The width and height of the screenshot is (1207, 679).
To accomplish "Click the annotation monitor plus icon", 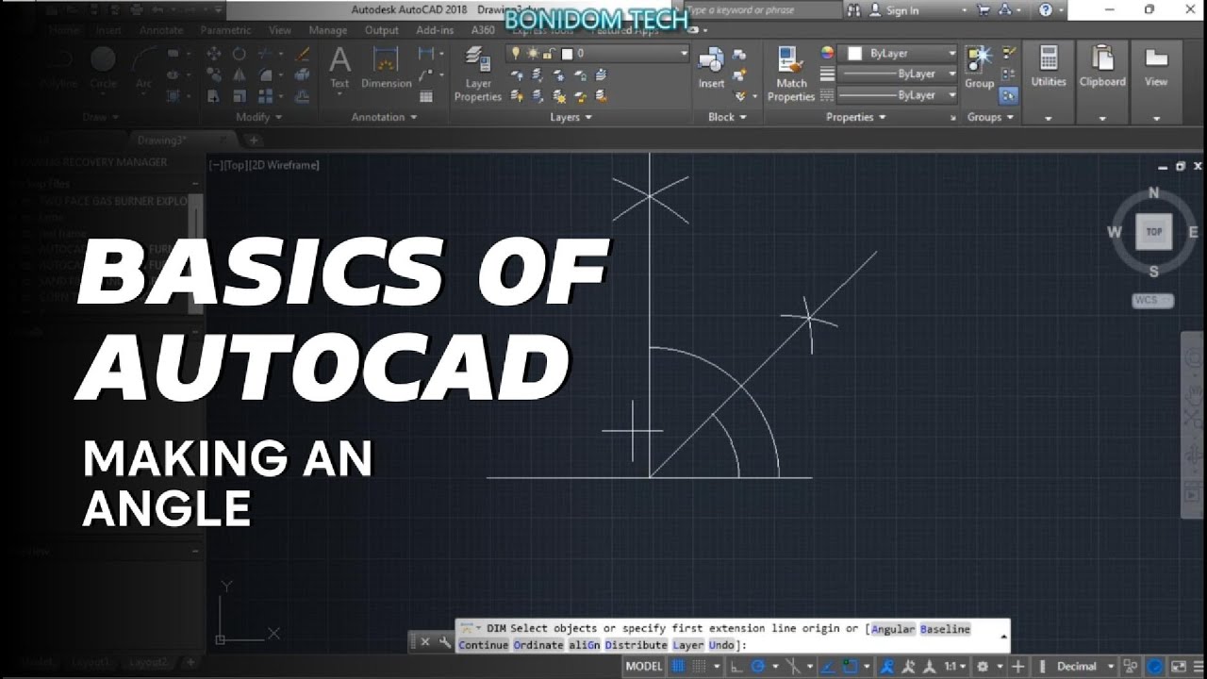I will [1018, 667].
